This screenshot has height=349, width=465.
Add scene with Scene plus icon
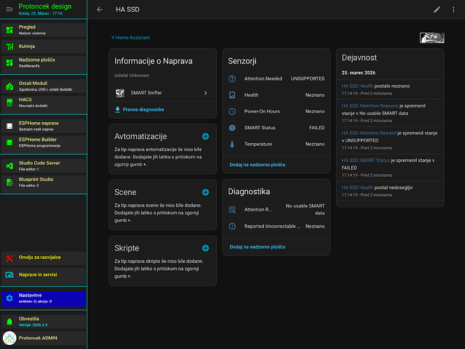(205, 192)
